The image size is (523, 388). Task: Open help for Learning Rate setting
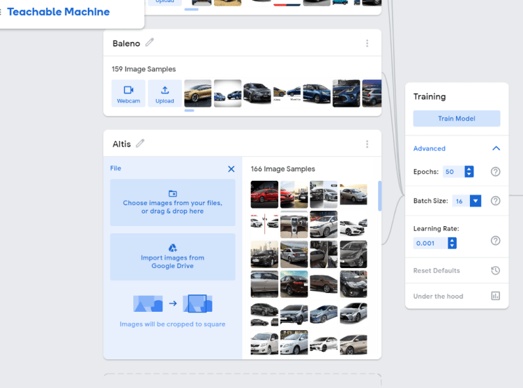[496, 241]
